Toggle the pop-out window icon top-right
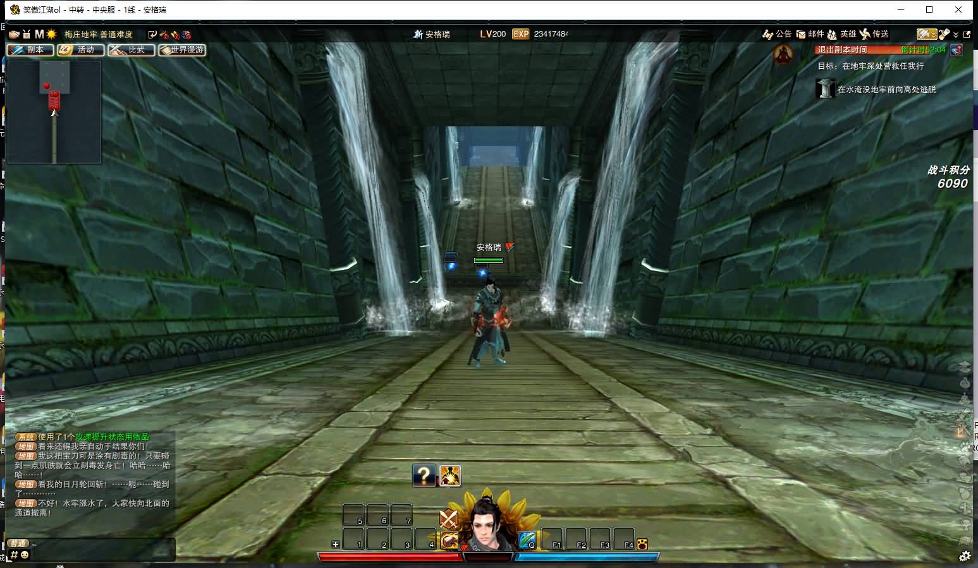The height and width of the screenshot is (568, 978). click(x=967, y=34)
